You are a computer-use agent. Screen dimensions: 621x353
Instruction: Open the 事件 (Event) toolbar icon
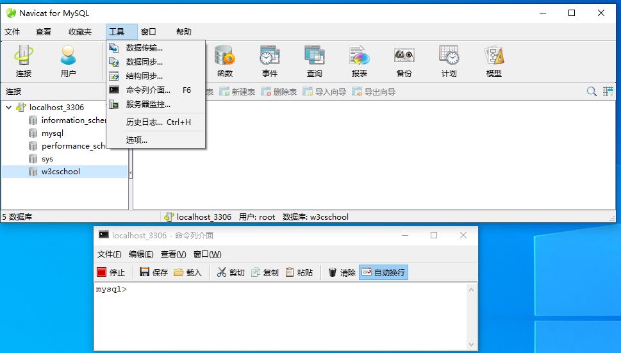[x=269, y=62]
